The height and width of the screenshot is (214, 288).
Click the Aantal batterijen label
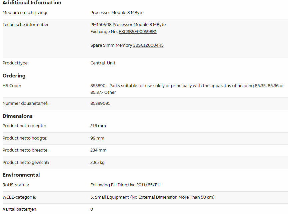click(x=20, y=209)
